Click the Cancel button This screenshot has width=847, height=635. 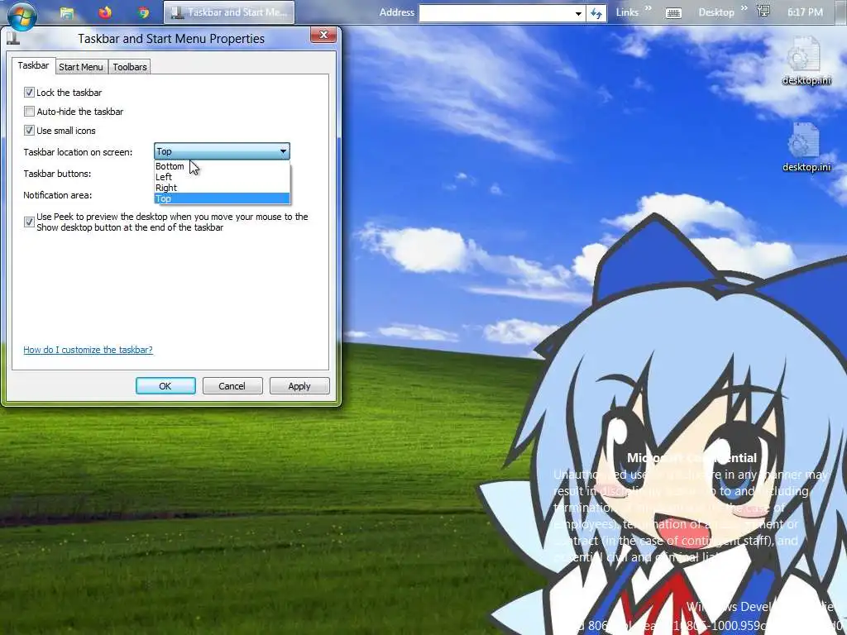tap(232, 386)
